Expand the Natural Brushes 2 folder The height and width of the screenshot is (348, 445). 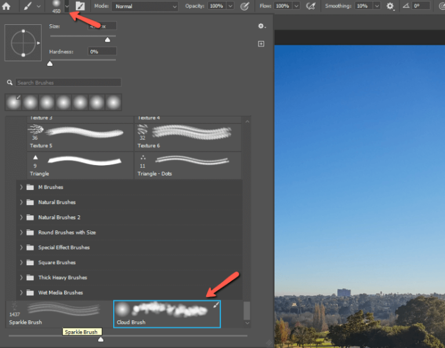[21, 217]
